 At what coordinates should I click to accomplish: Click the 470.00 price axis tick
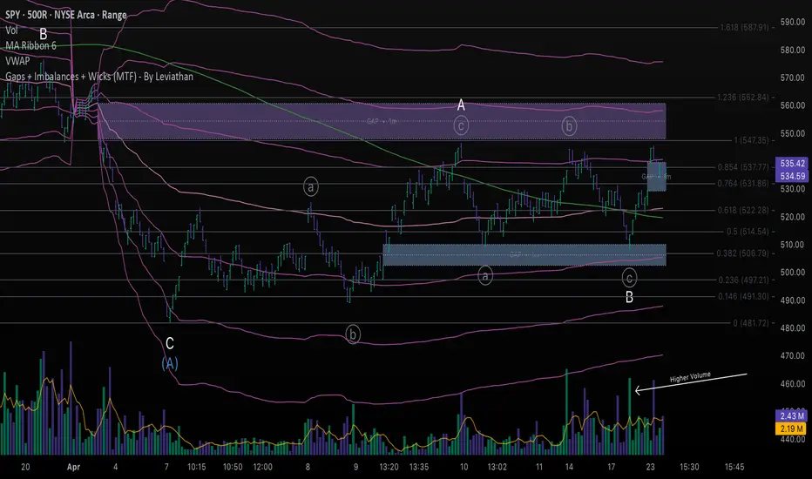[793, 355]
